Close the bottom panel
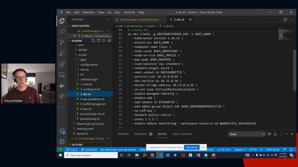This screenshot has height=167, width=298. click(x=292, y=134)
